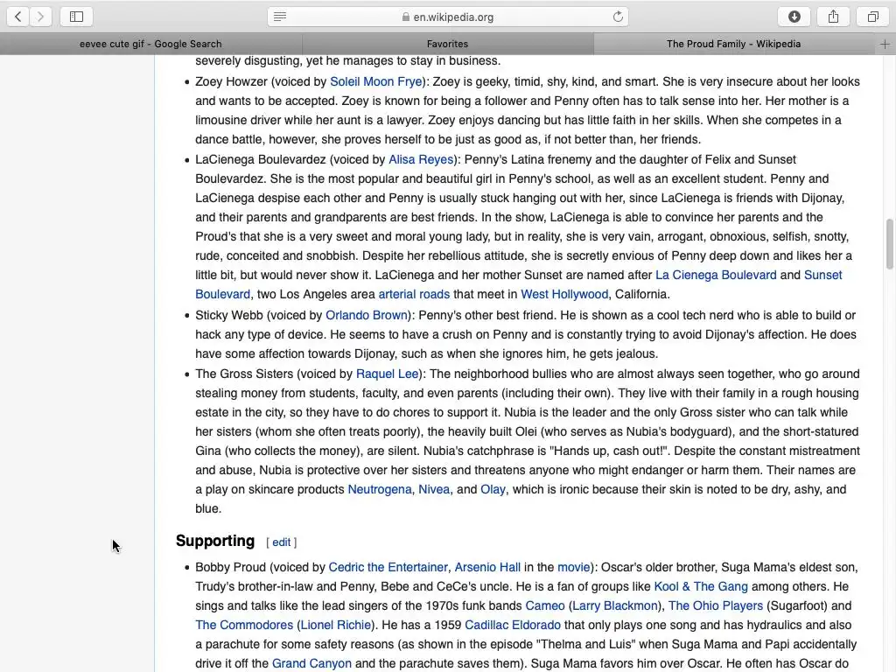Open the Arsenio Hall link
Viewport: 896px width, 672px height.
pos(487,567)
